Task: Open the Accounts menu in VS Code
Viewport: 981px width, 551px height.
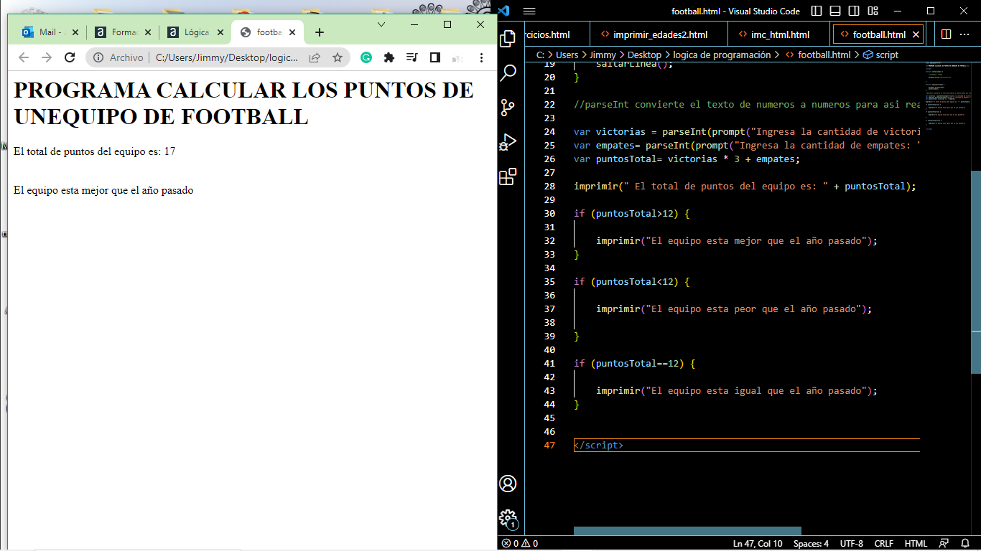Action: [508, 484]
